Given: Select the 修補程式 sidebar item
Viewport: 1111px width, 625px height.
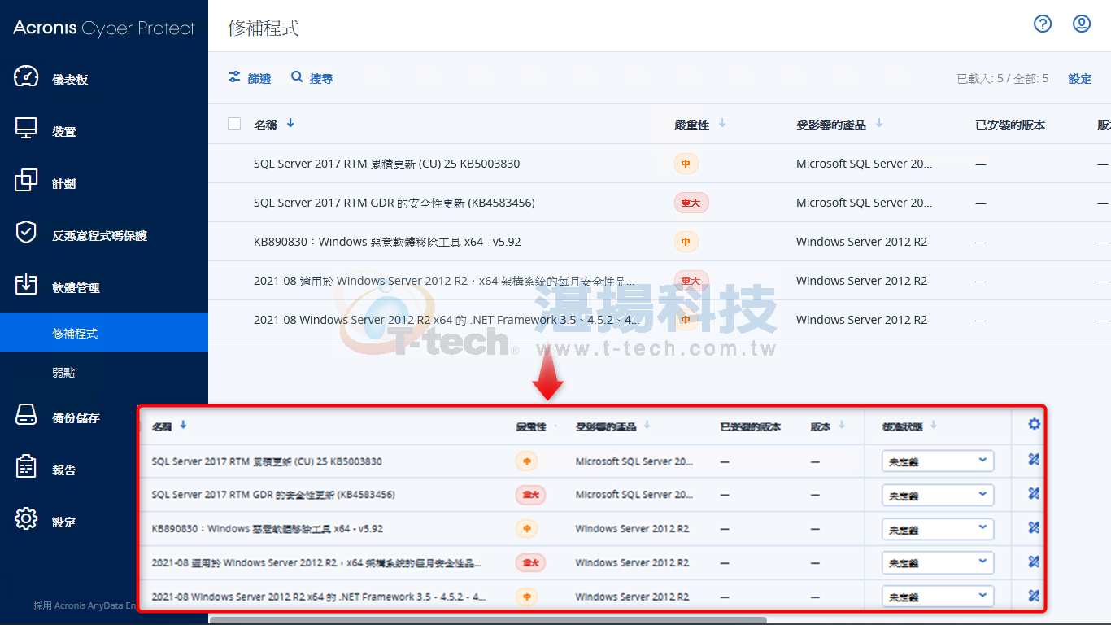Looking at the screenshot, I should (104, 332).
